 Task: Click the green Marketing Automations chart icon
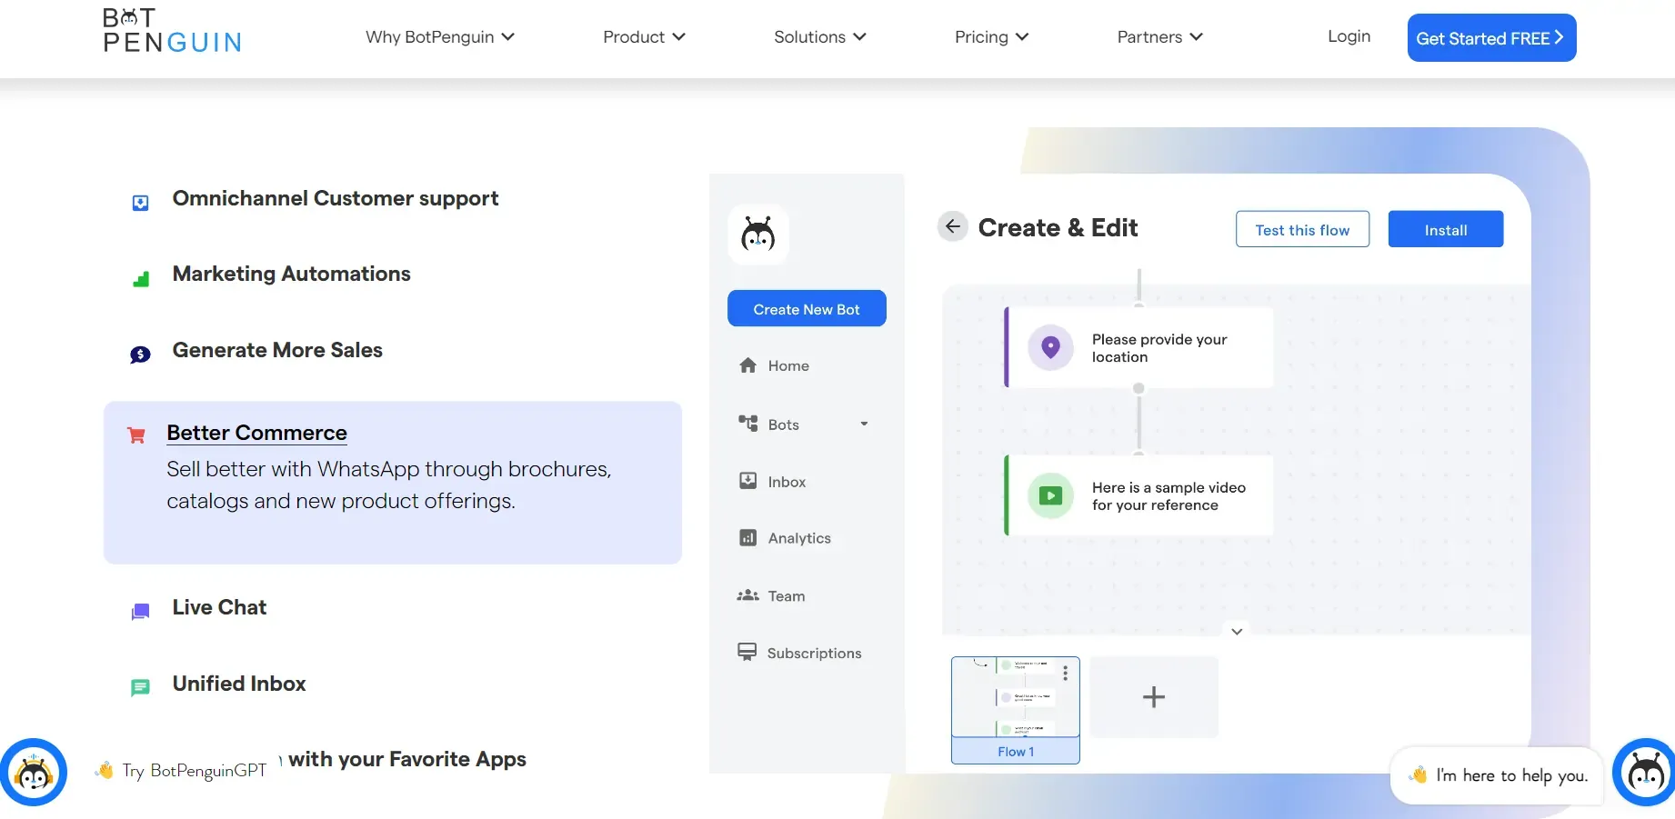[141, 279]
